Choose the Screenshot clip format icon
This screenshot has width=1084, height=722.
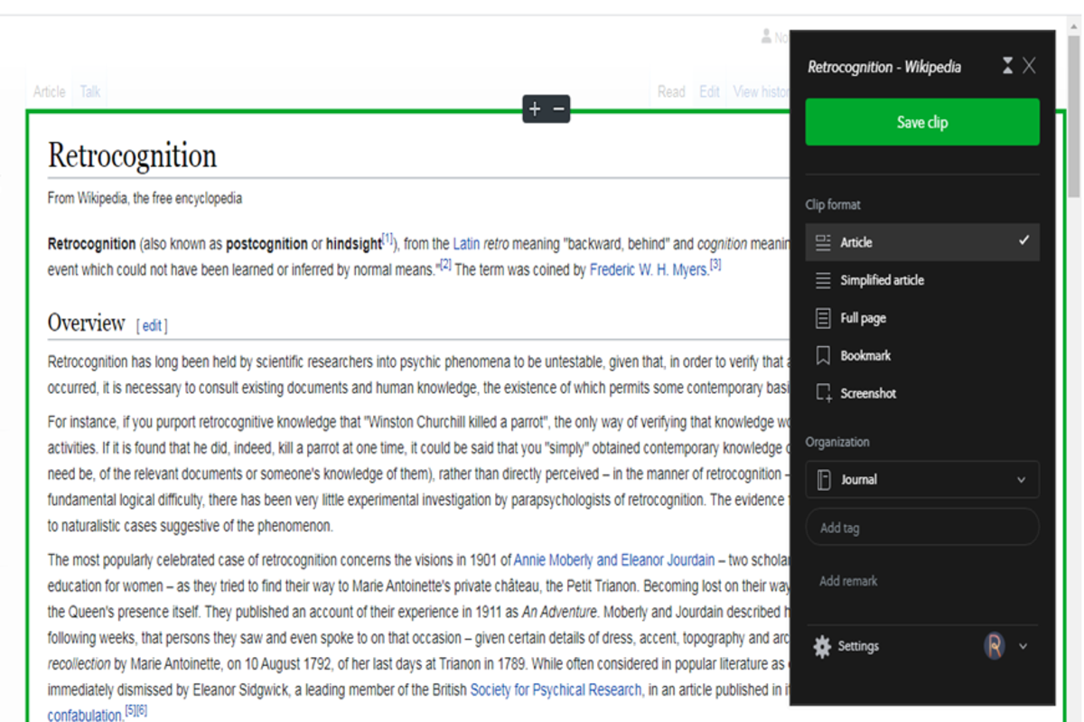tap(824, 393)
